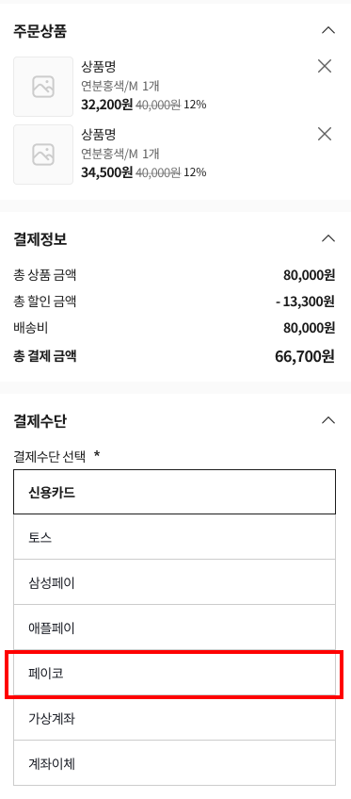Open the second 상품명 product title
Screen dimensions: 351x799
click(99, 135)
